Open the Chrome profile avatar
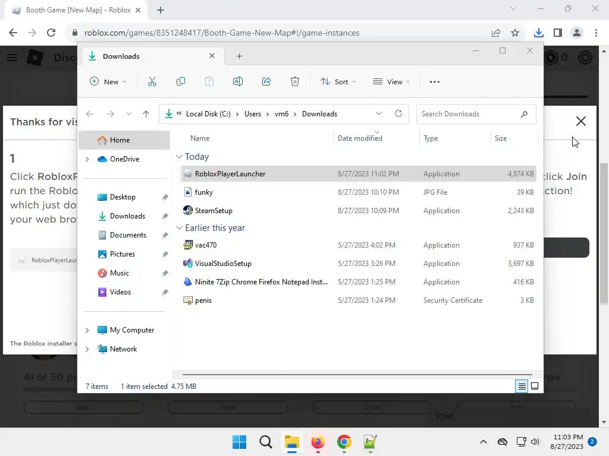 (x=577, y=33)
